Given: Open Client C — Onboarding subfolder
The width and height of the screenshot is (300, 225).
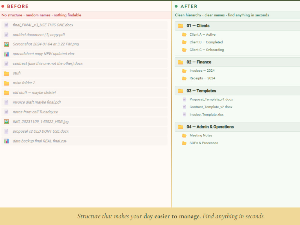Looking at the screenshot, I should tap(207, 50).
